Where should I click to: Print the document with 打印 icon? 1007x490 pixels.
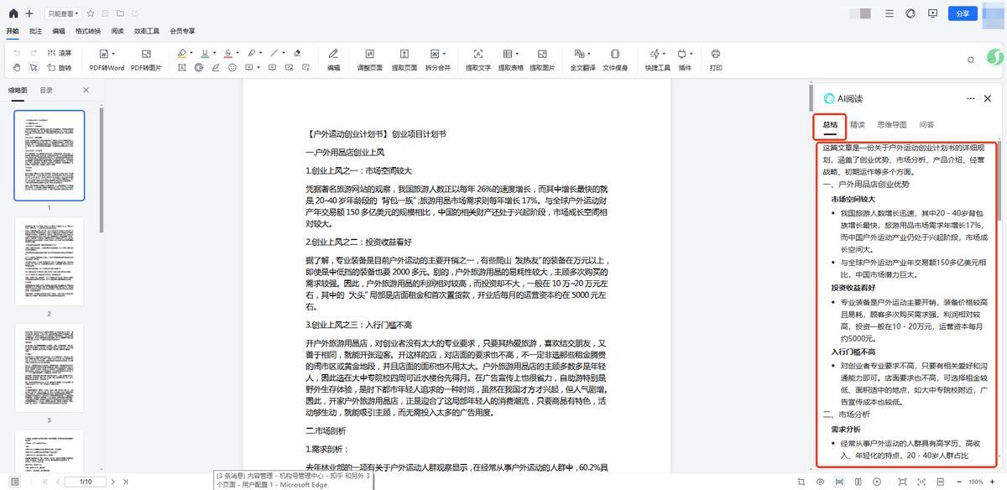pyautogui.click(x=715, y=54)
